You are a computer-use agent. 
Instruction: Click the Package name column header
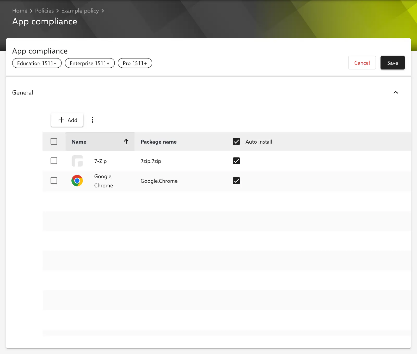click(158, 142)
